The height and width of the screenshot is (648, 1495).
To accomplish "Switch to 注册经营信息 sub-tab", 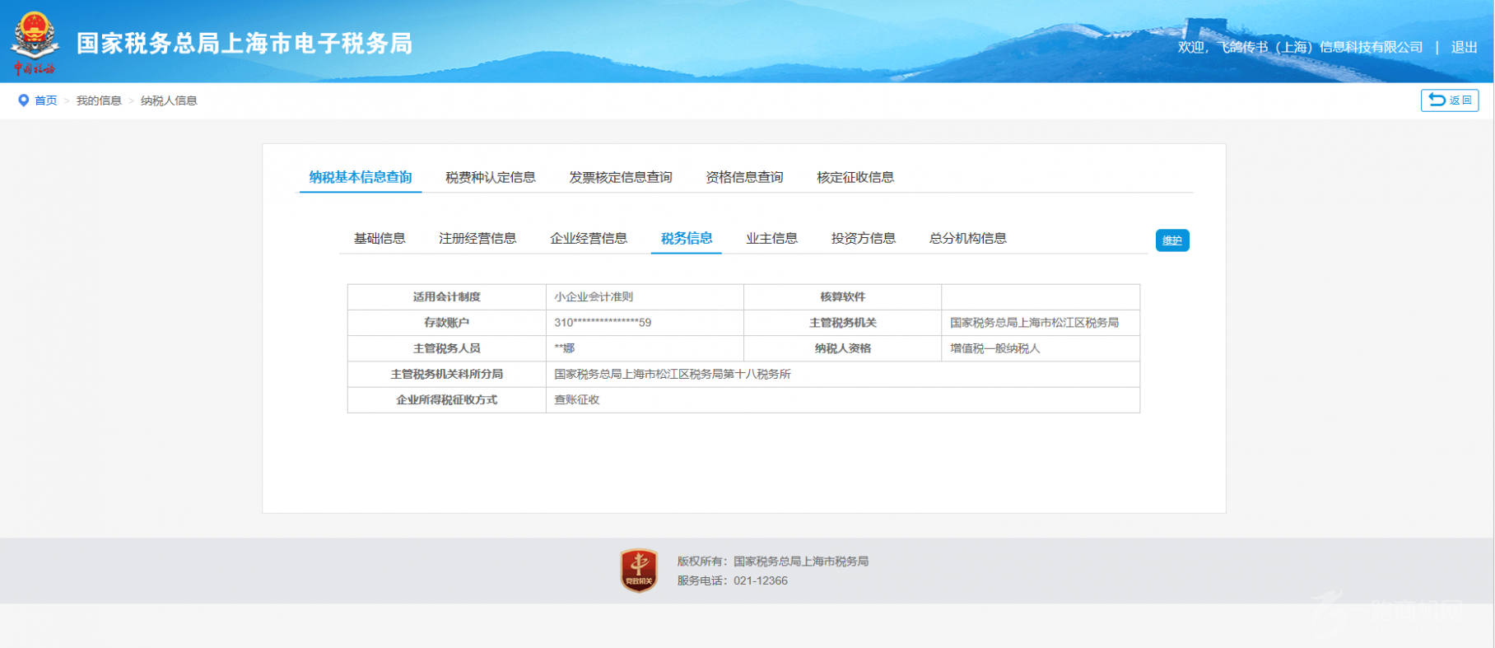I will tap(477, 239).
